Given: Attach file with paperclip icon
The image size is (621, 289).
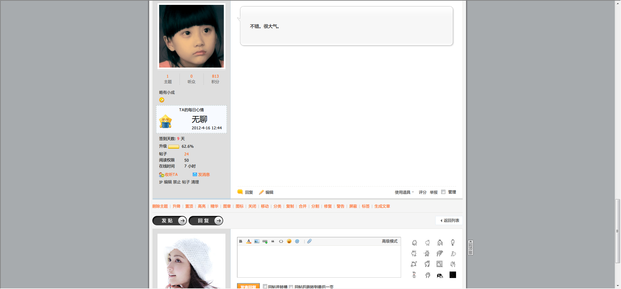Looking at the screenshot, I should 310,241.
